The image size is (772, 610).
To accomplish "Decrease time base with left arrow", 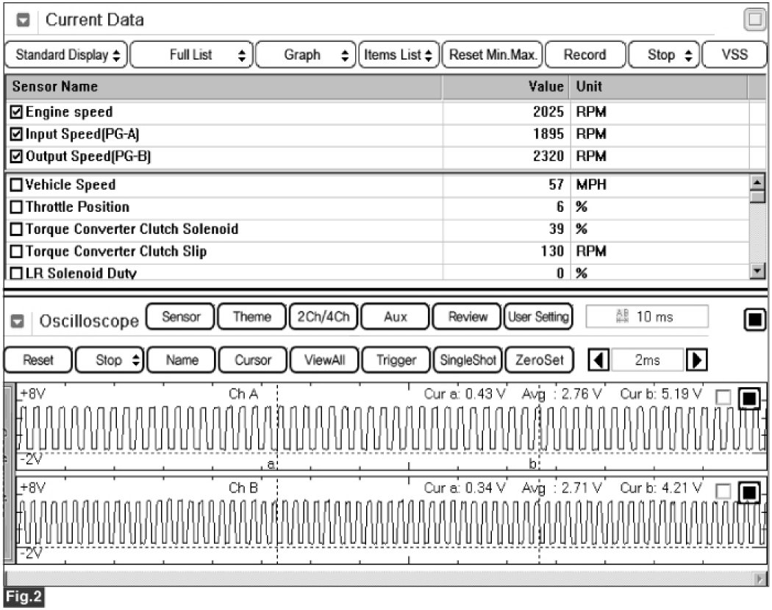I will click(x=600, y=361).
